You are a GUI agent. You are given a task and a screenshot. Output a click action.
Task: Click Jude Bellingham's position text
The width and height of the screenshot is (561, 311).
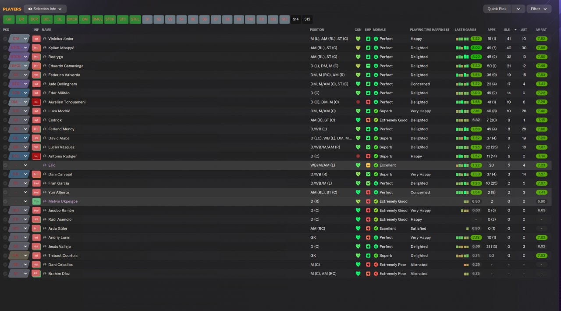click(x=329, y=84)
